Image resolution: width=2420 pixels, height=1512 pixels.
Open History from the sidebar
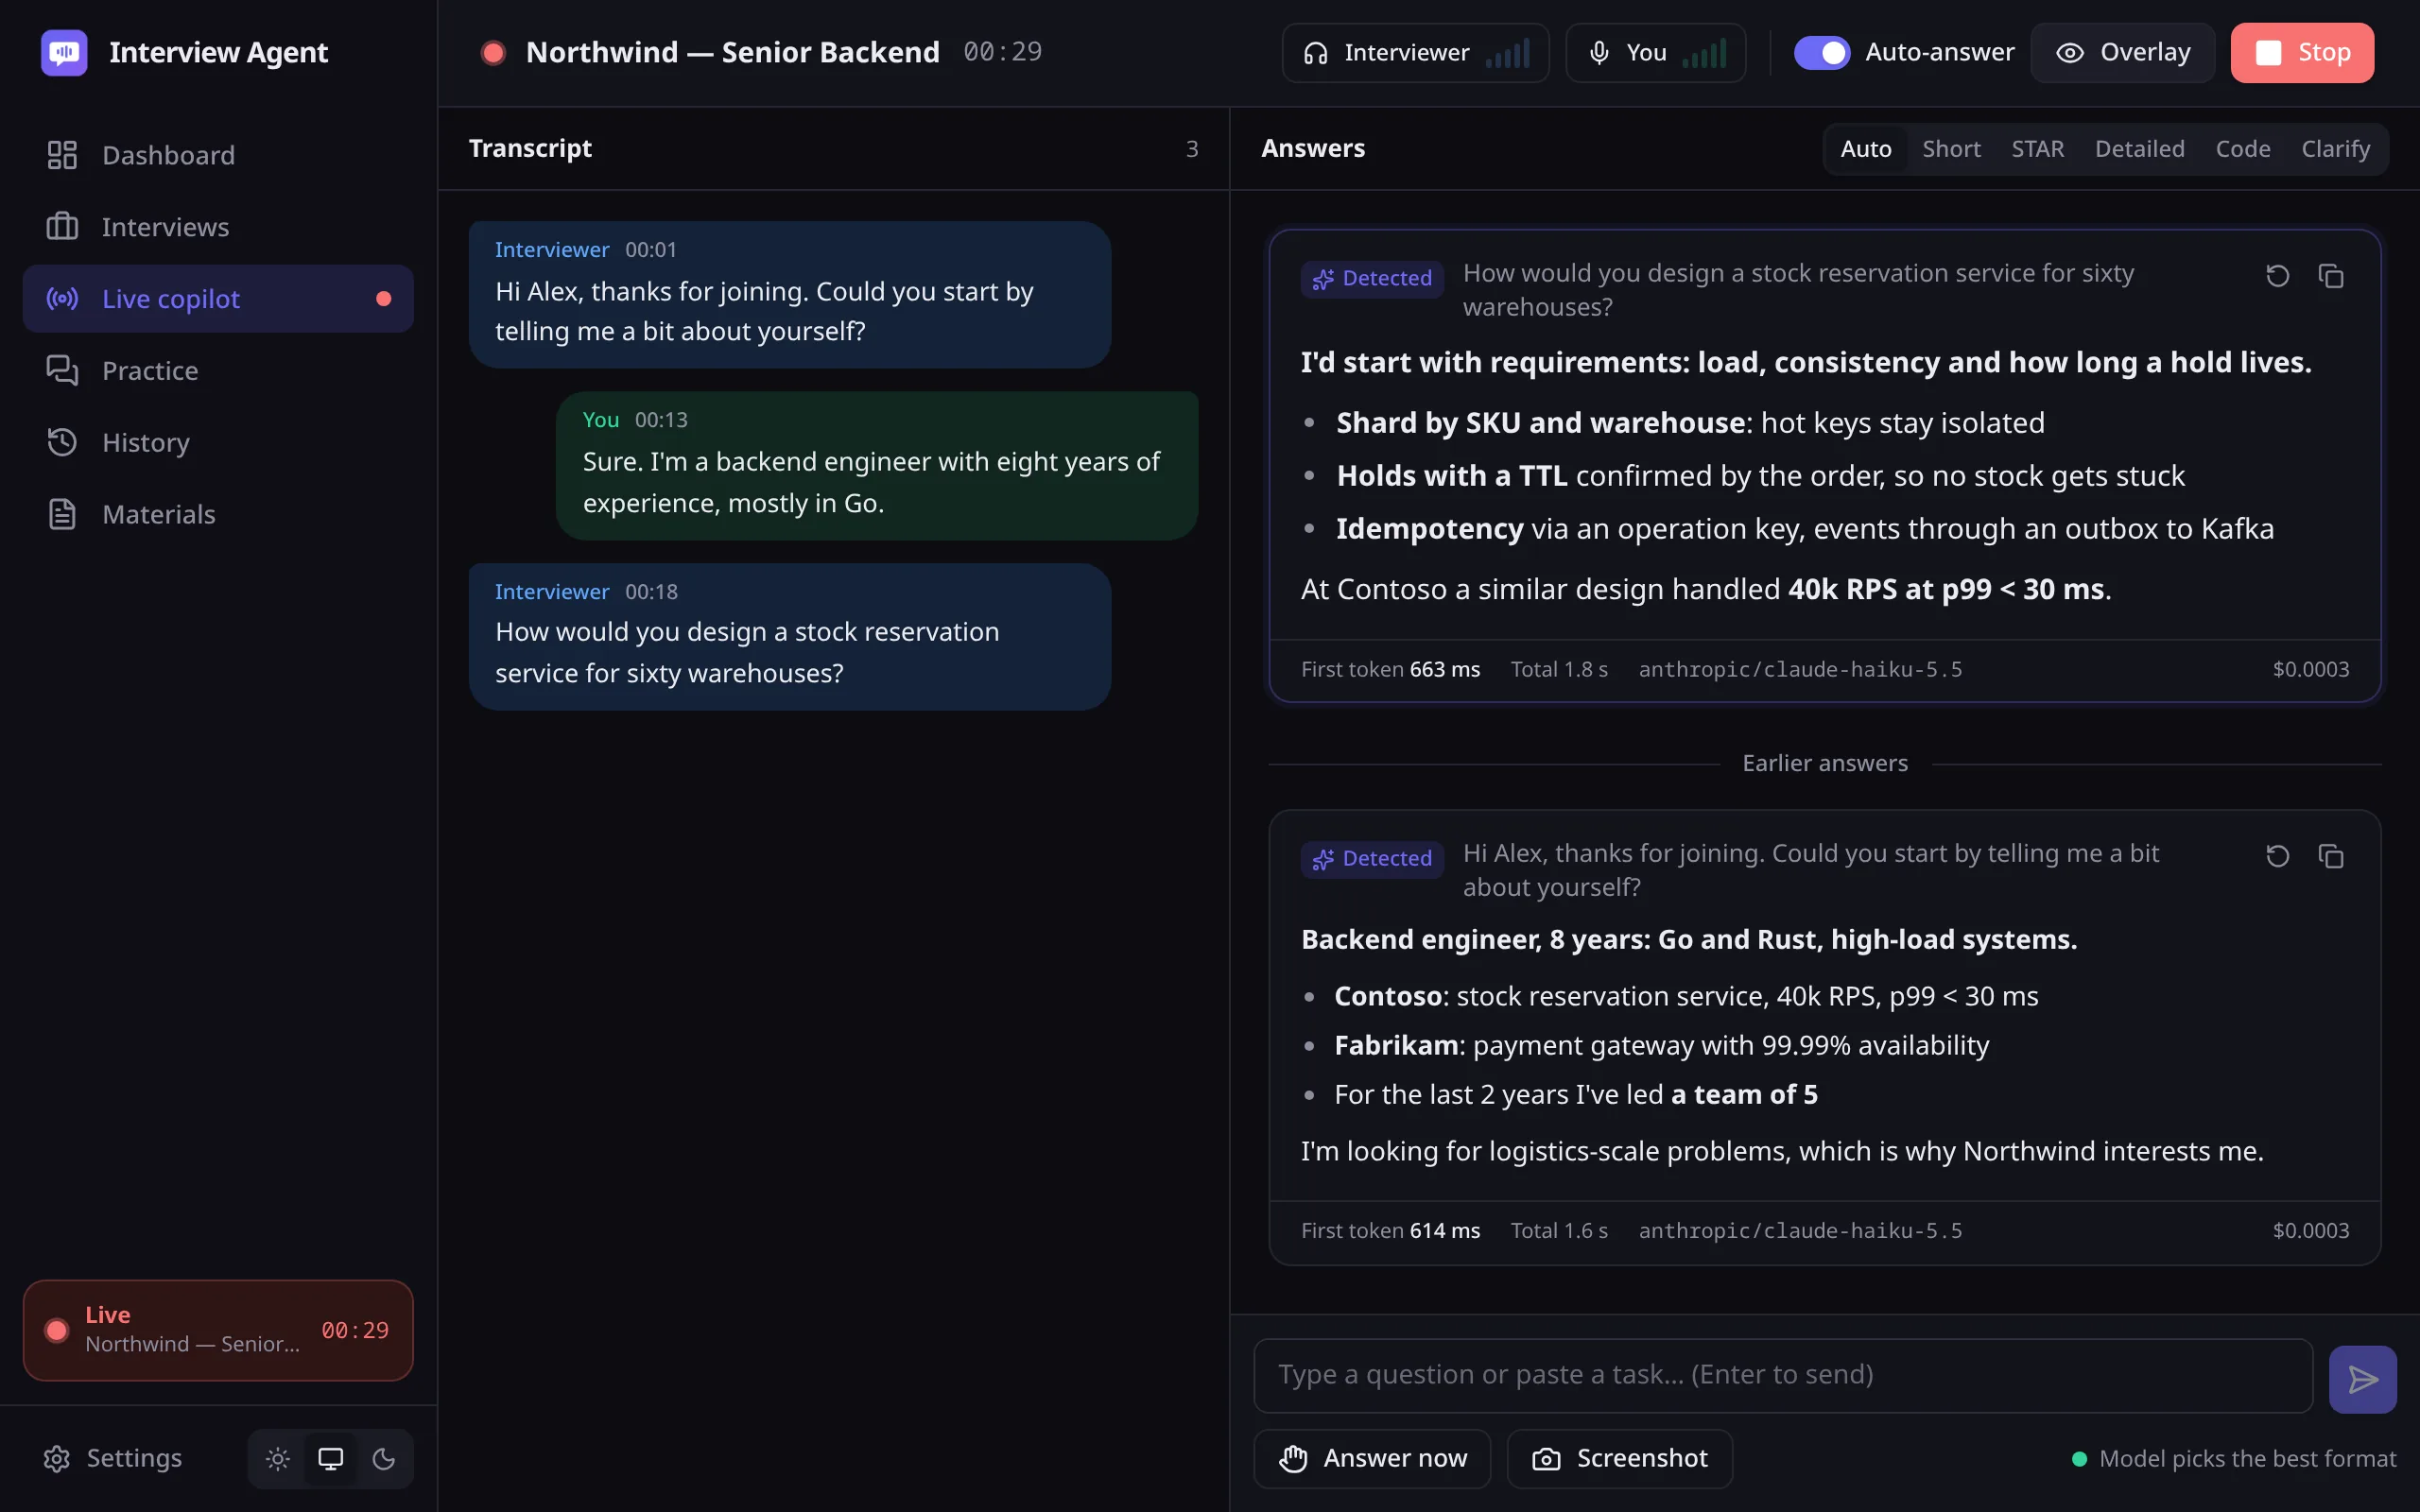pyautogui.click(x=218, y=442)
